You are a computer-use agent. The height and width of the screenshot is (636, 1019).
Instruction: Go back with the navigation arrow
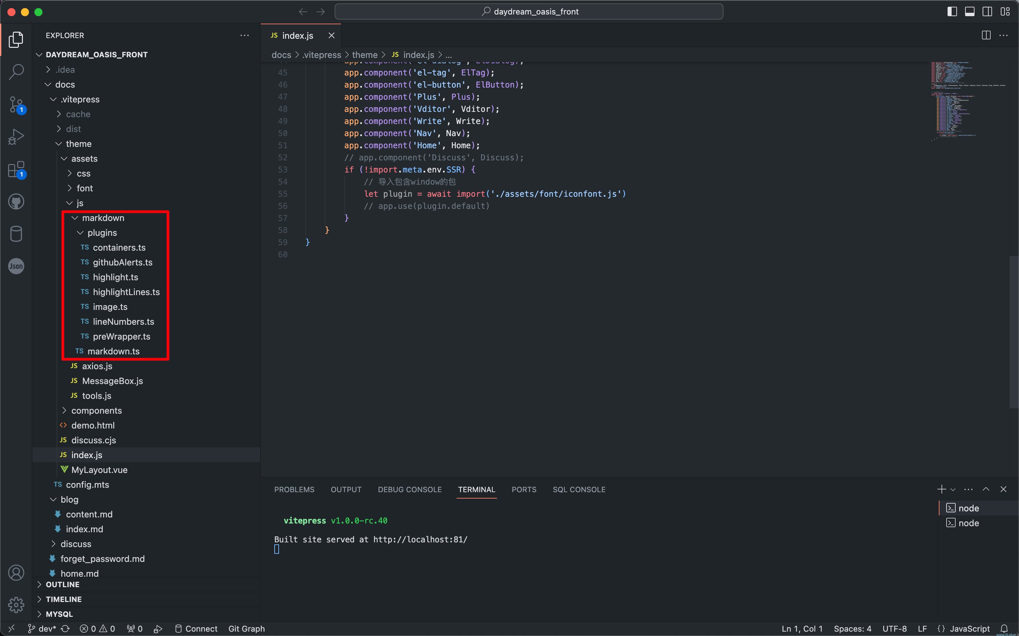303,12
